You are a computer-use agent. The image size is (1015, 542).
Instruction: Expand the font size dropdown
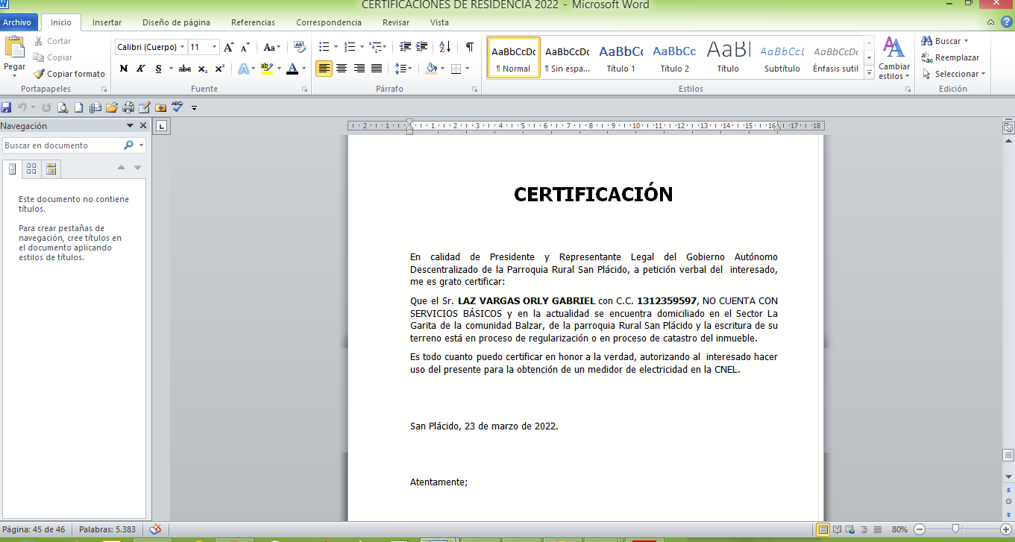(215, 47)
